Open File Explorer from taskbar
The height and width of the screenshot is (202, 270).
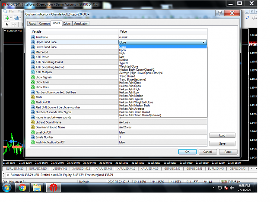tap(37, 187)
